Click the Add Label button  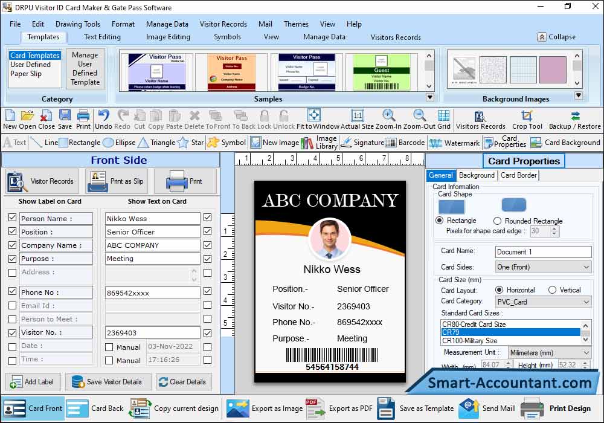click(x=33, y=382)
